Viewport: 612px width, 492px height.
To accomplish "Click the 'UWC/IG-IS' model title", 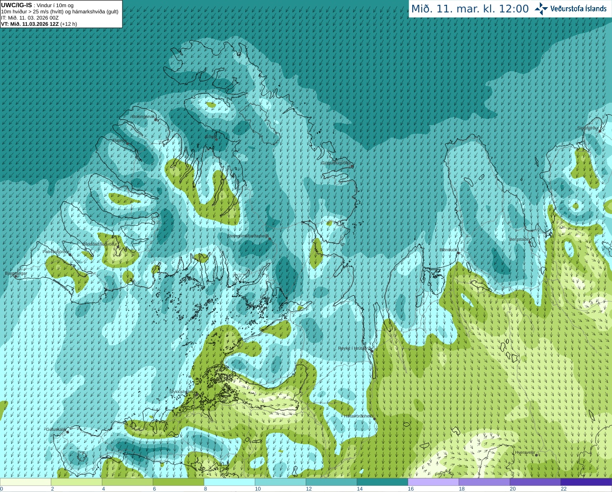I will tap(16, 5).
